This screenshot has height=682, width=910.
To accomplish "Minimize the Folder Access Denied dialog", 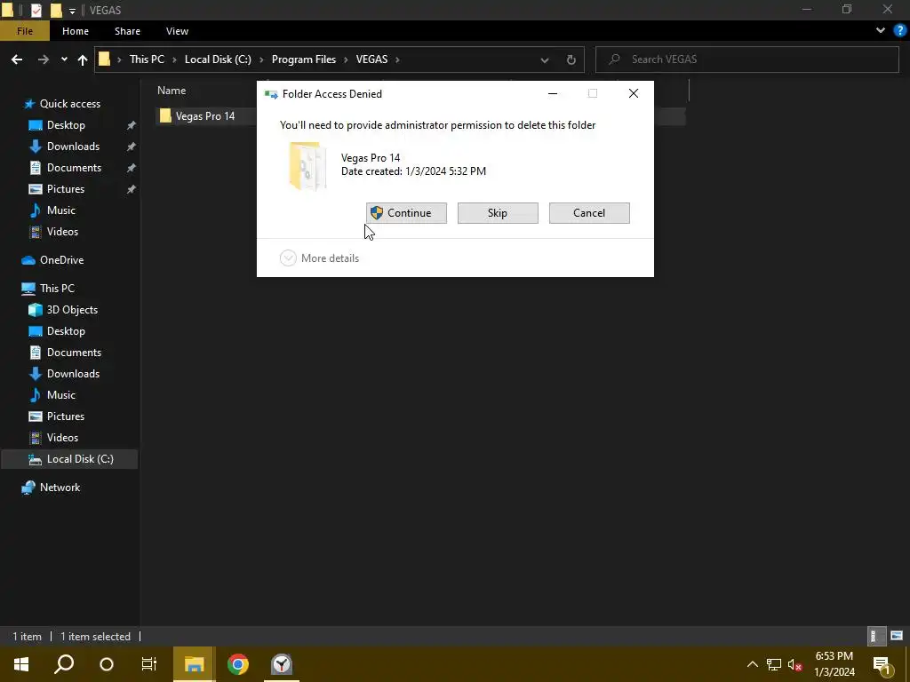I will pos(553,93).
